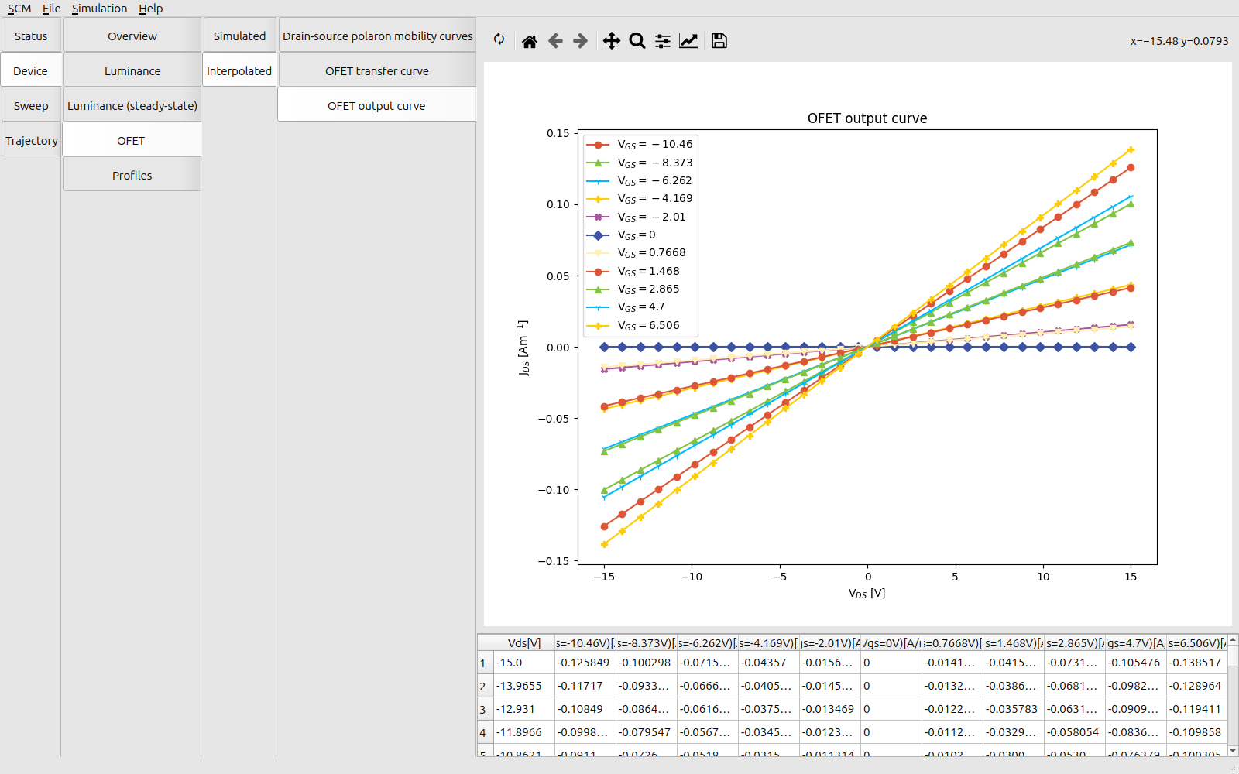The width and height of the screenshot is (1239, 774).
Task: Select row header number 3
Action: [x=483, y=710]
